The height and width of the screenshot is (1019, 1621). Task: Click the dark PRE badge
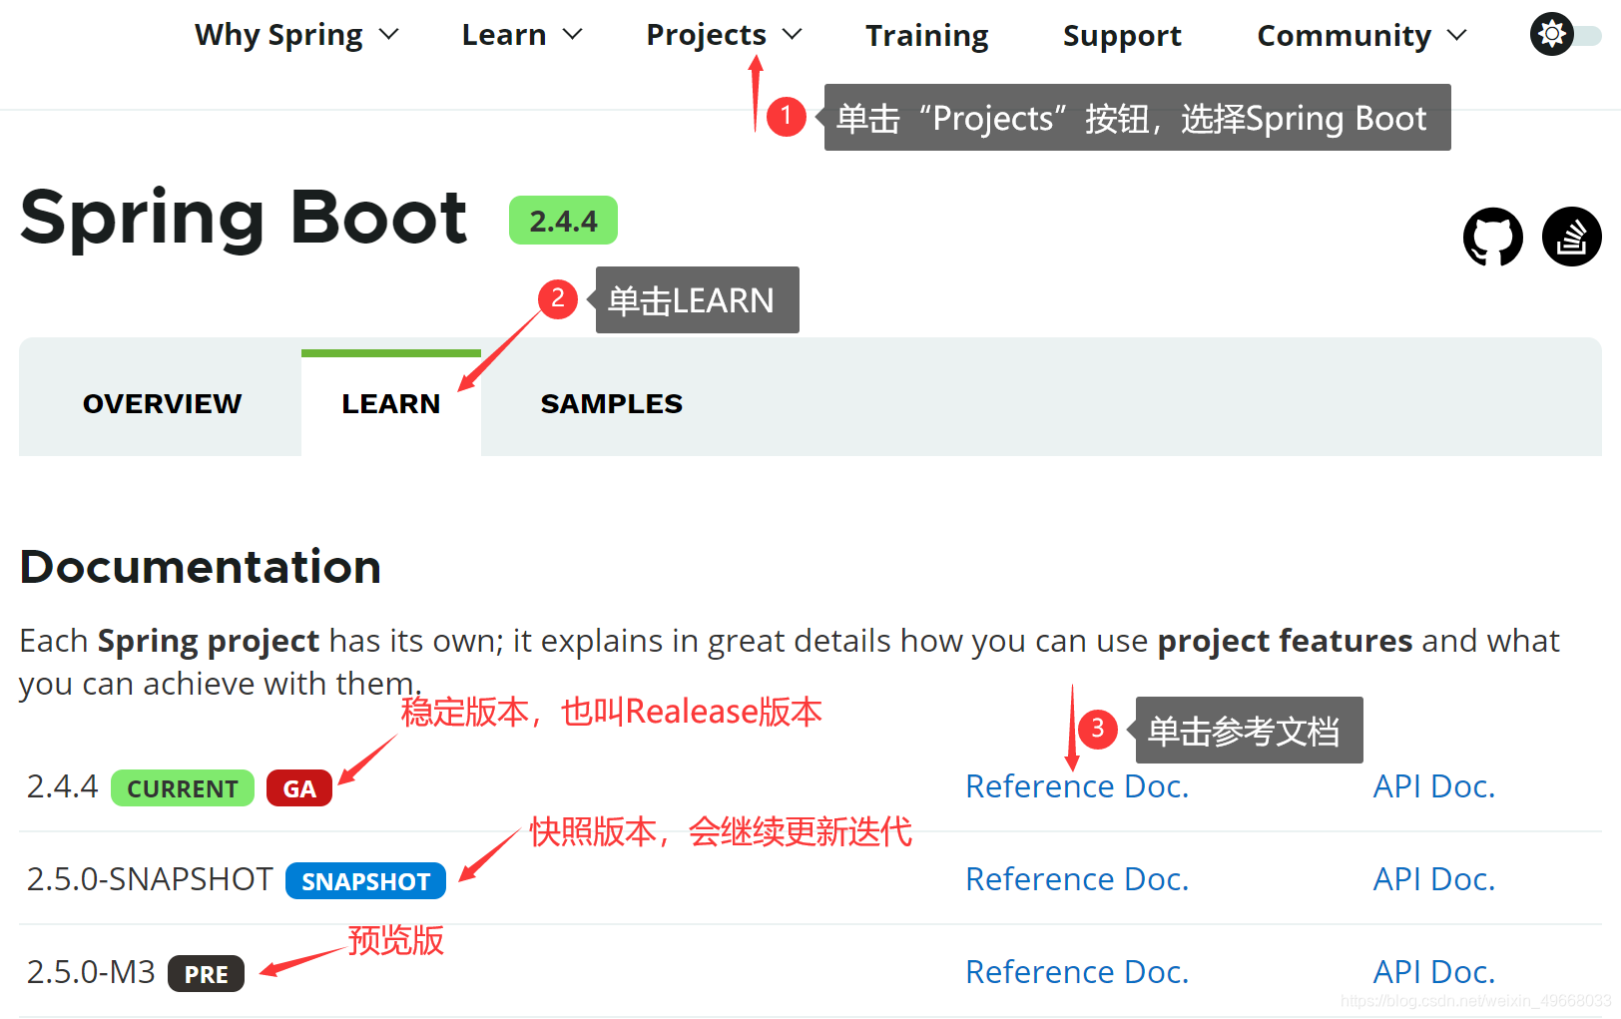[206, 974]
